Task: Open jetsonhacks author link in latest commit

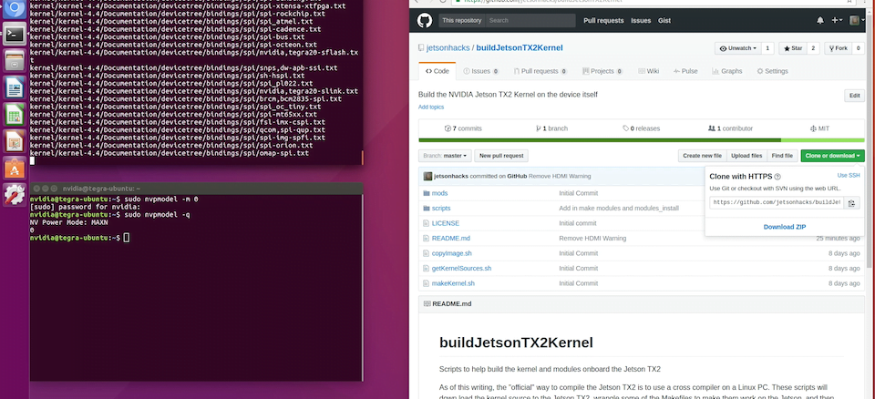Action: pyautogui.click(x=451, y=177)
